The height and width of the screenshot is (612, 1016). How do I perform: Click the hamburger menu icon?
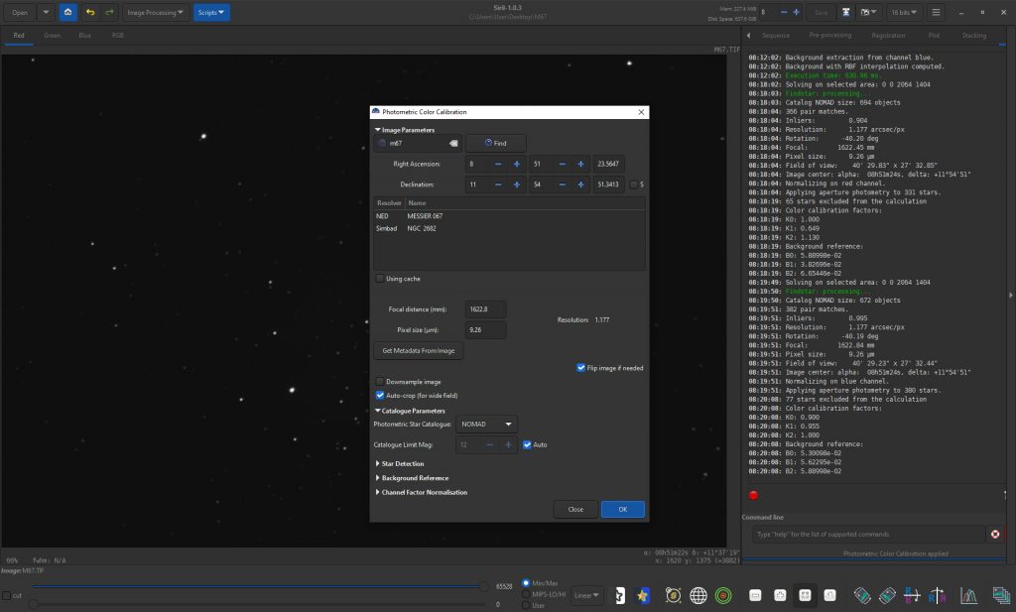pos(936,13)
